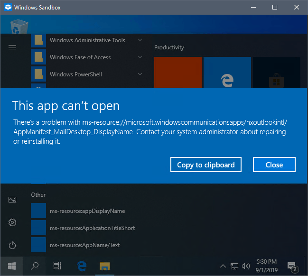Viewport: 308px width, 276px height.
Task: Click the Other group heading
Action: (x=38, y=195)
